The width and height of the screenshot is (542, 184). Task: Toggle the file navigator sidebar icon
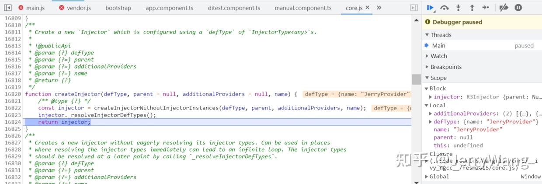[x=7, y=7]
